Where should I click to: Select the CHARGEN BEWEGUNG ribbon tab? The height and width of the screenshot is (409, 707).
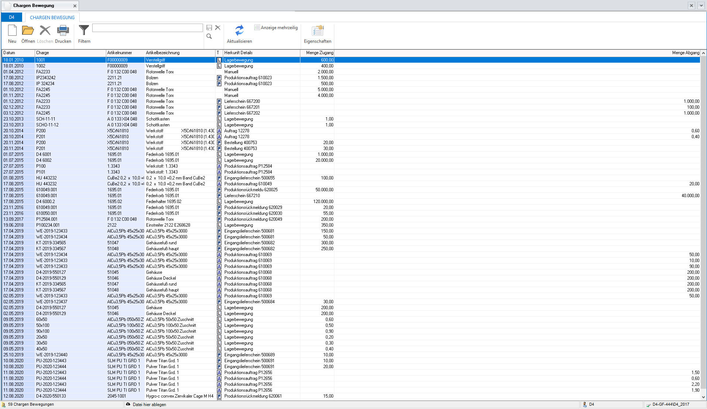[52, 17]
